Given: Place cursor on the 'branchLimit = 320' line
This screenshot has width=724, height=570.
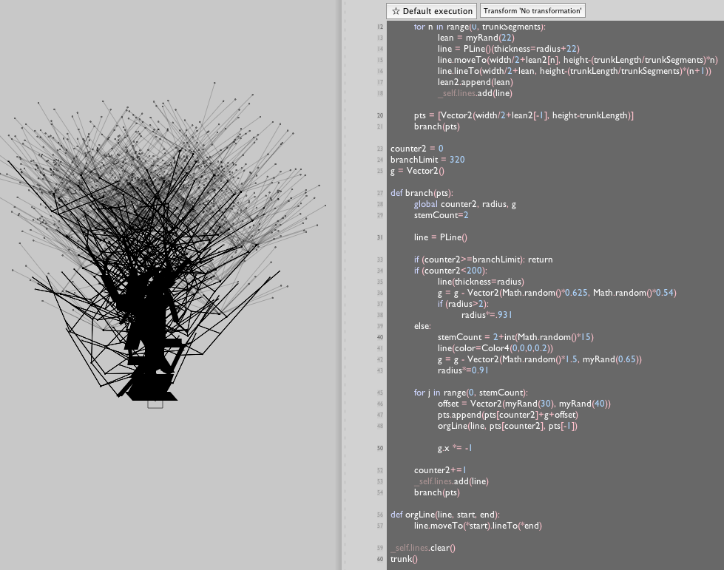Looking at the screenshot, I should click(x=427, y=160).
